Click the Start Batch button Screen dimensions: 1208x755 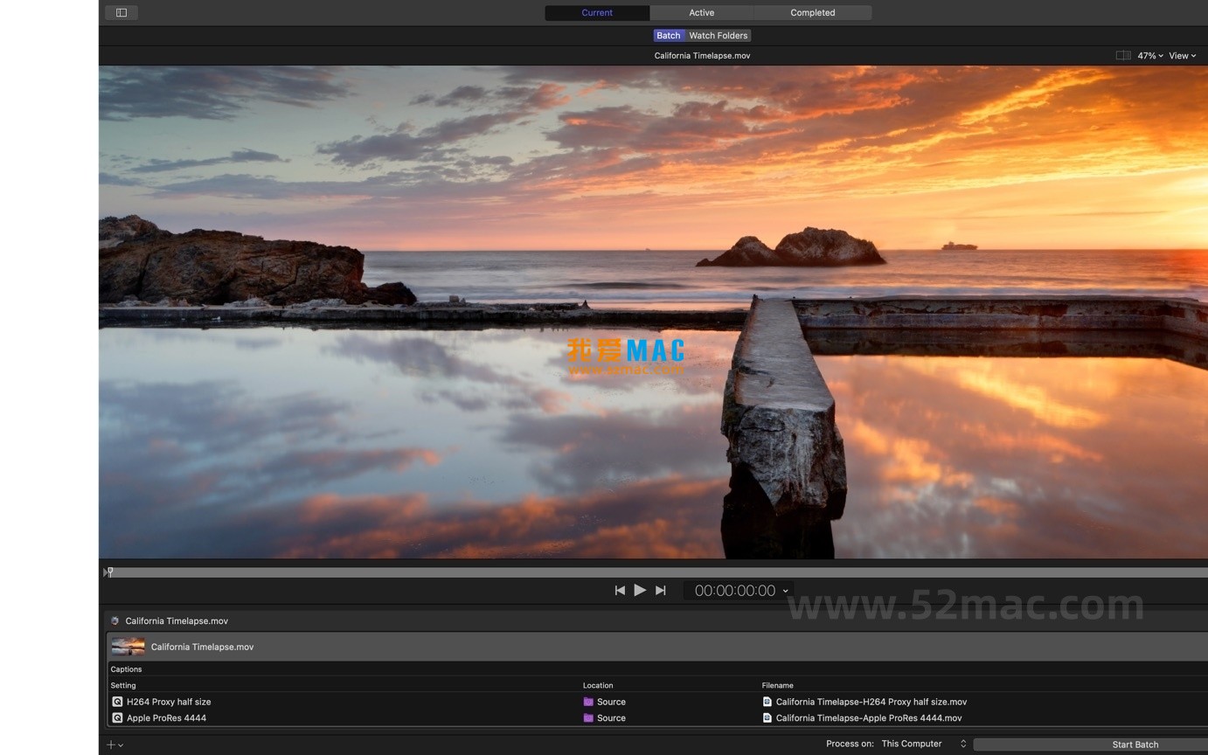point(1134,745)
